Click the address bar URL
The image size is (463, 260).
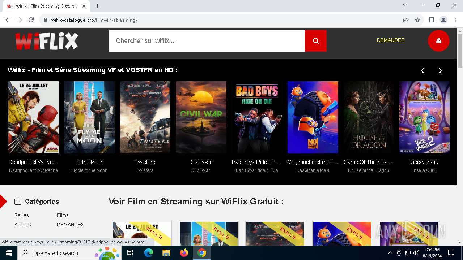tap(94, 20)
